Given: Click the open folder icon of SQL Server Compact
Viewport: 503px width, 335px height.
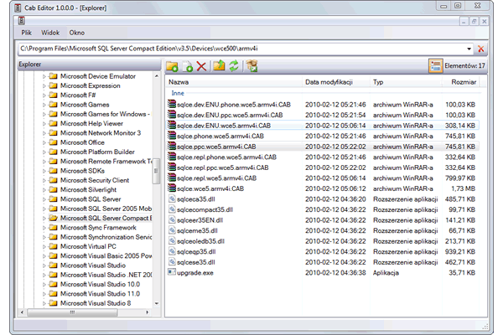Looking at the screenshot, I should point(54,218).
